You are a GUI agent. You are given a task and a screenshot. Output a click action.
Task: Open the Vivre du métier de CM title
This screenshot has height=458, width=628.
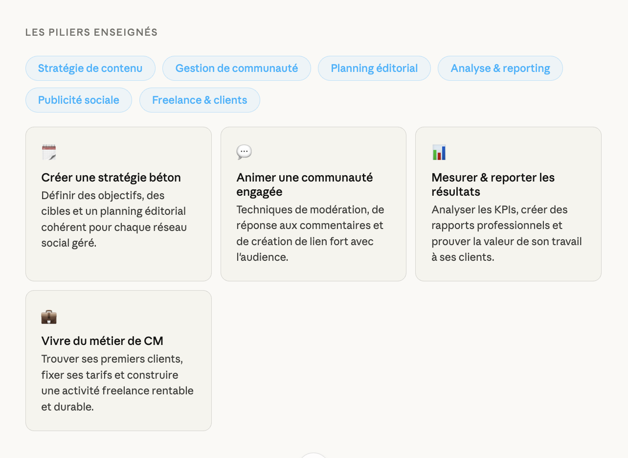pos(102,341)
